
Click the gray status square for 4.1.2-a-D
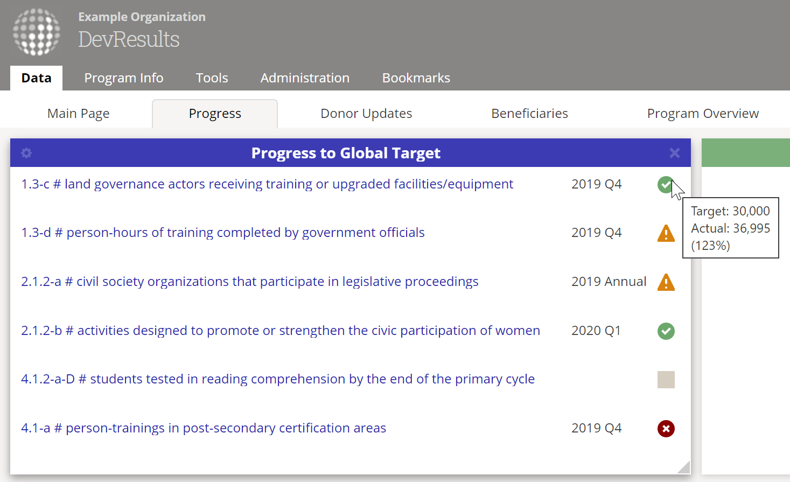coord(666,380)
